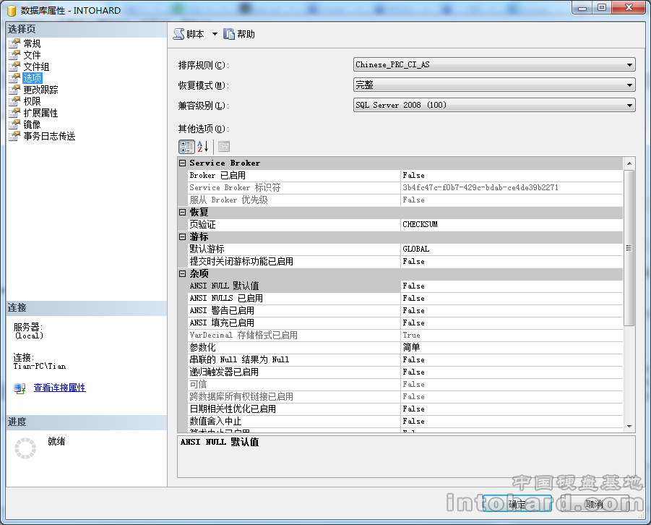Sort property grid alphabetically
Screen dimensions: 651x525
(x=203, y=146)
